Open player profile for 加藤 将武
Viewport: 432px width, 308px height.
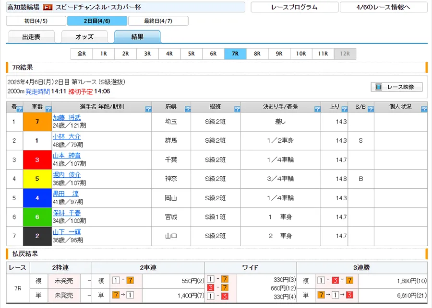[66, 117]
